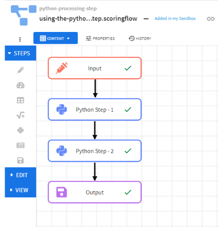Select the table step icon in sidebar
The width and height of the screenshot is (218, 227).
(21, 100)
